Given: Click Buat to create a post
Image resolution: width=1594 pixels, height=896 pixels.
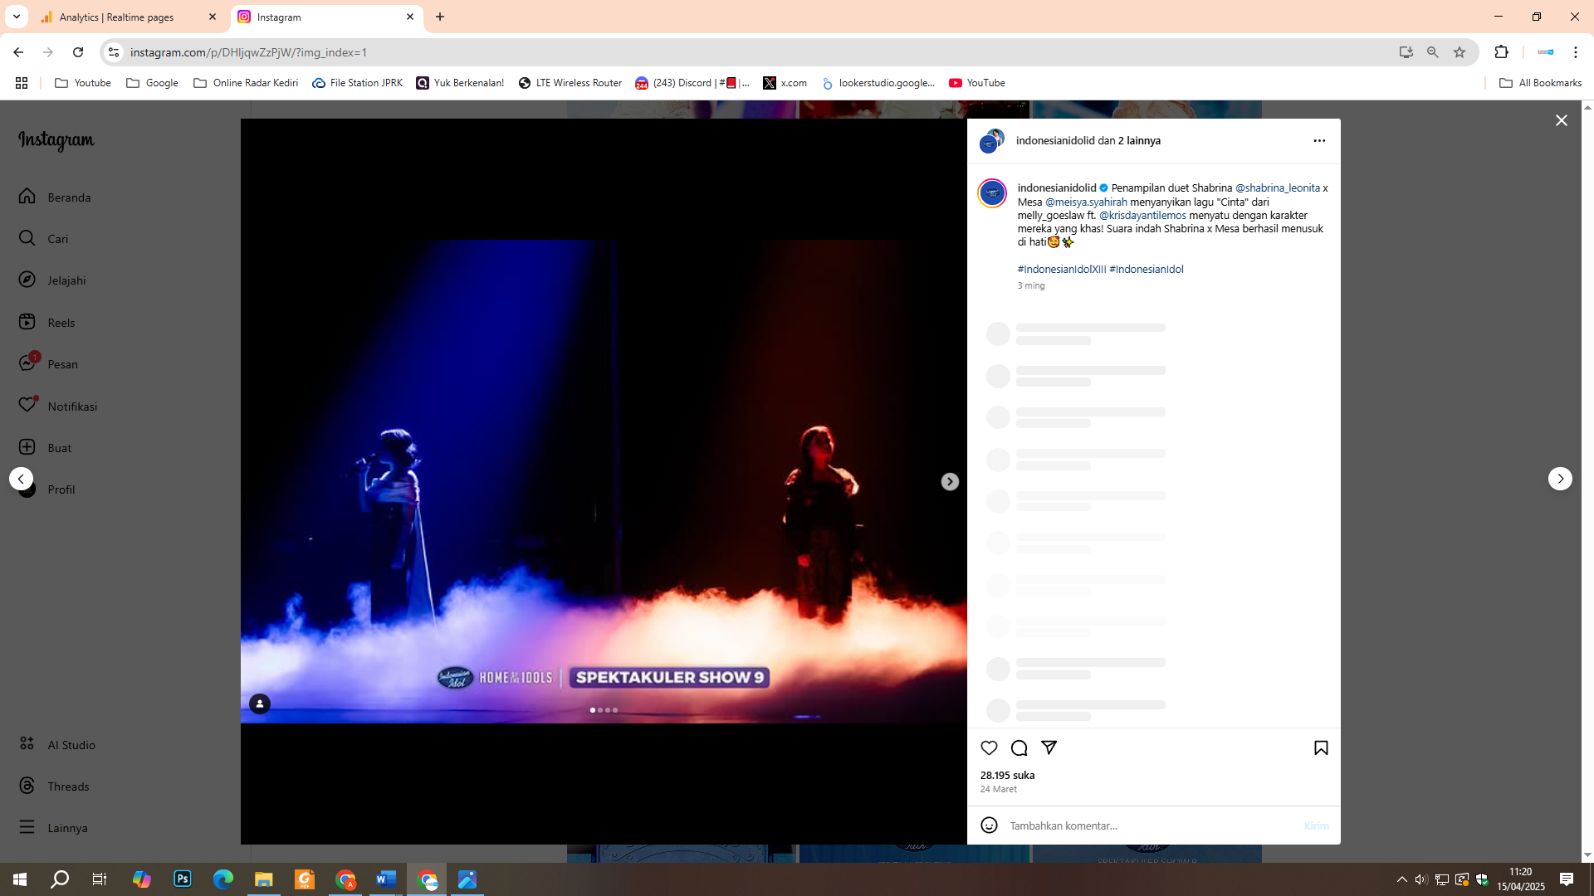Looking at the screenshot, I should (45, 447).
